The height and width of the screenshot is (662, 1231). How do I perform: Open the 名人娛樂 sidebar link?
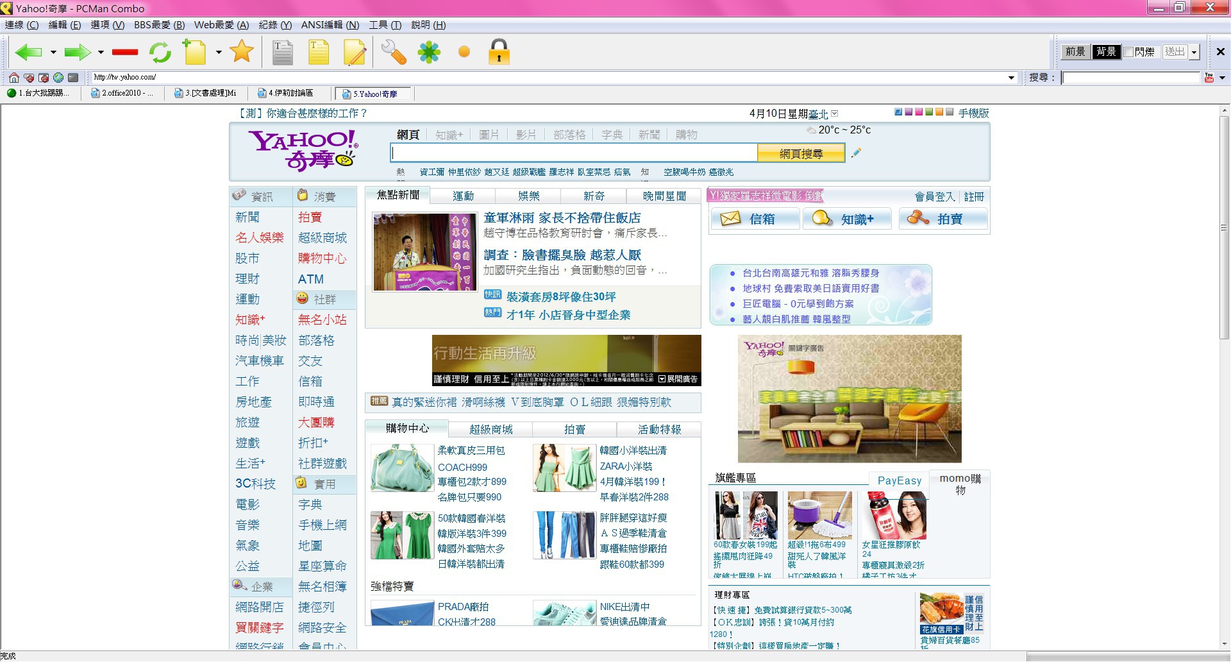259,237
